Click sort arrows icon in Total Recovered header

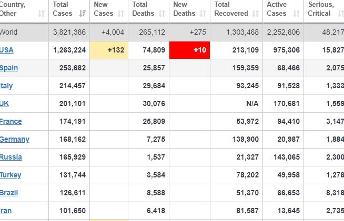(x=256, y=14)
